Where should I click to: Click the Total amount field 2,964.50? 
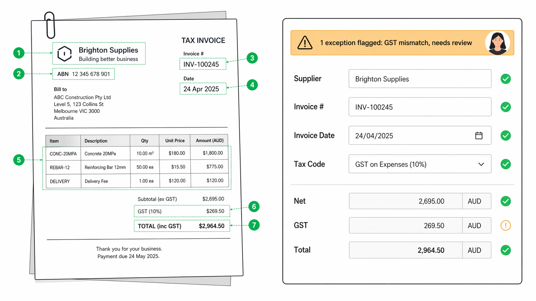406,250
